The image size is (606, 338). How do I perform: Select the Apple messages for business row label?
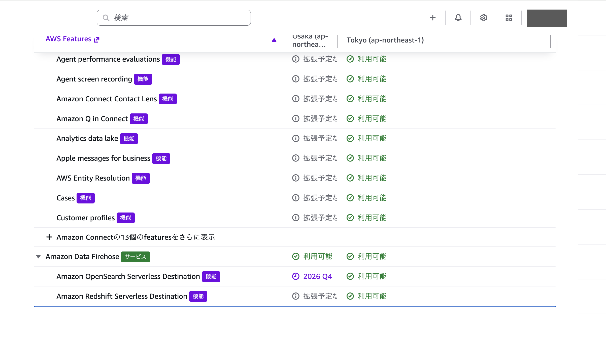[x=103, y=158]
